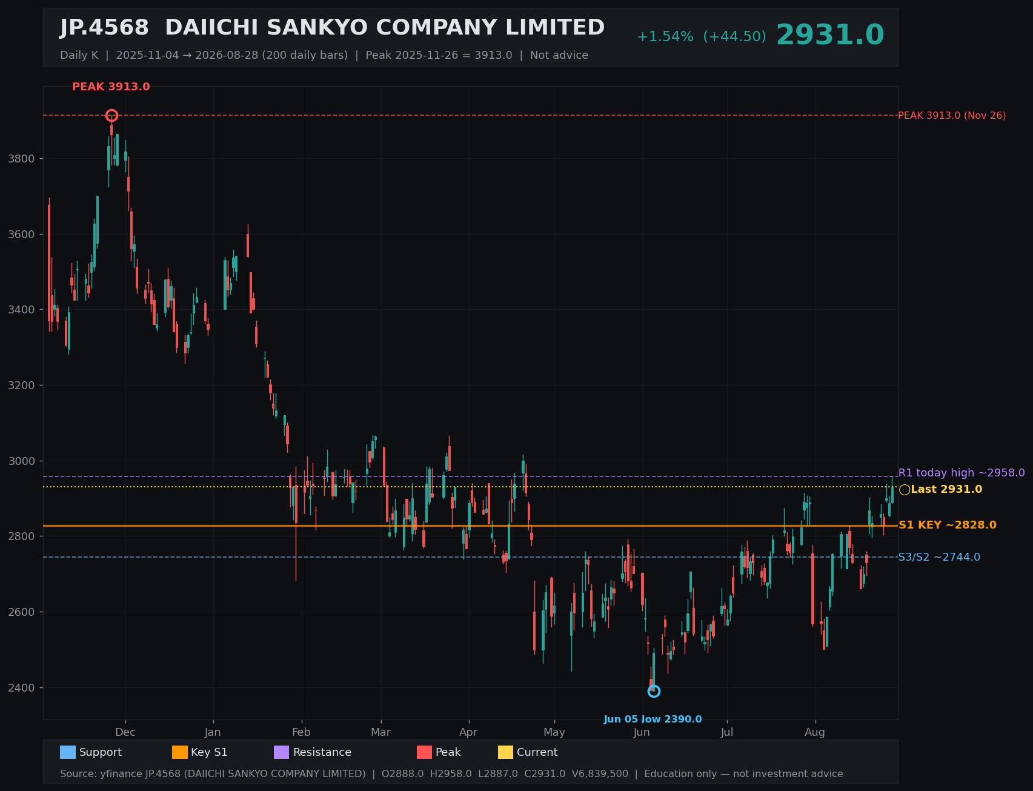Click the low value L2887.0 in footer
1033x791 pixels.
(x=498, y=774)
